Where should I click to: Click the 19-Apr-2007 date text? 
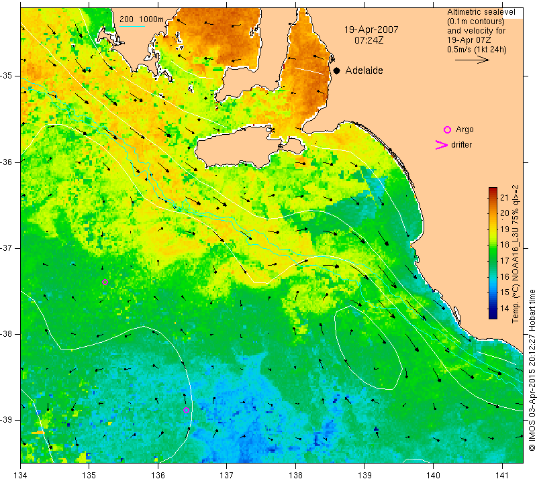(x=371, y=30)
